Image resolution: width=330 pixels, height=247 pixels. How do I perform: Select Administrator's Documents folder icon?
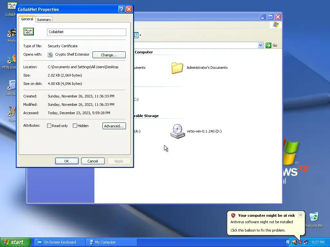tap(177, 68)
